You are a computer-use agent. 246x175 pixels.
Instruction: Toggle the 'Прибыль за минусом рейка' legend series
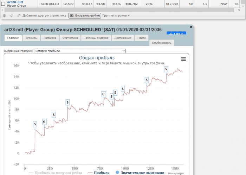56,173
